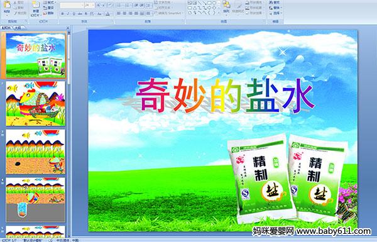Click the Reset slide button
This screenshot has width=377, height=242.
pyautogui.click(x=49, y=8)
